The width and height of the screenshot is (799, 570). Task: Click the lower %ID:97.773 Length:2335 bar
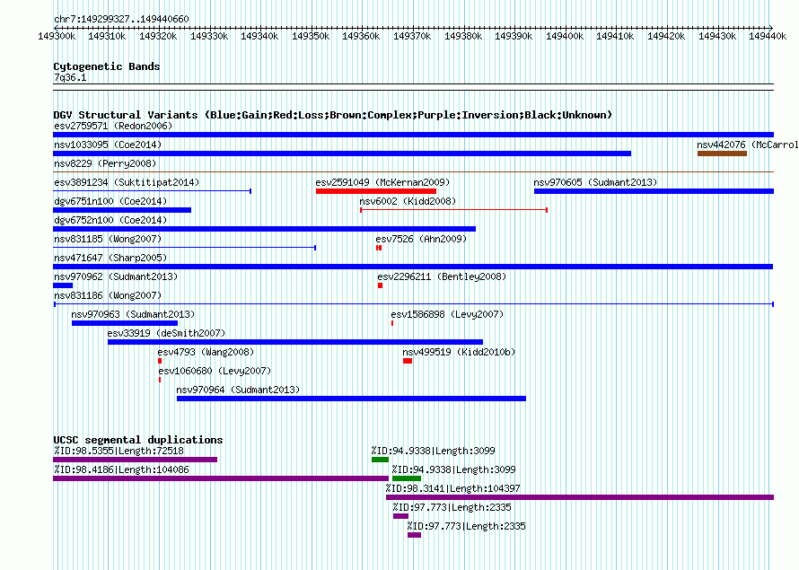[x=414, y=535]
